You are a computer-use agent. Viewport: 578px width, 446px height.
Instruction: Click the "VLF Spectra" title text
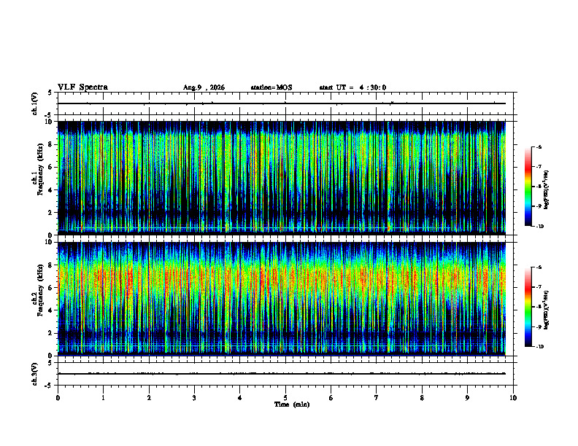[82, 87]
